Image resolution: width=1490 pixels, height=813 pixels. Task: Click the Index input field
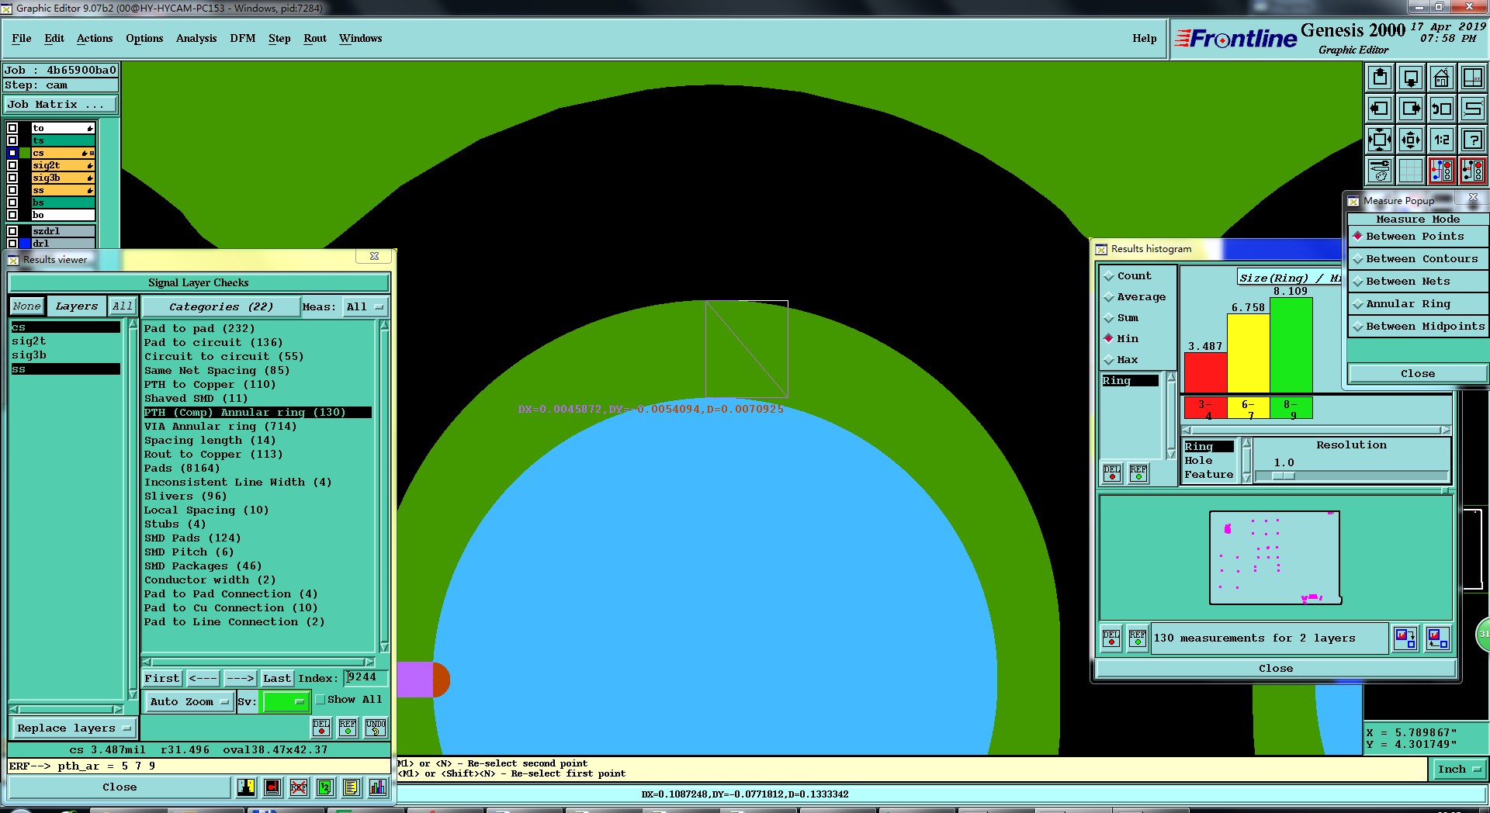coord(366,678)
